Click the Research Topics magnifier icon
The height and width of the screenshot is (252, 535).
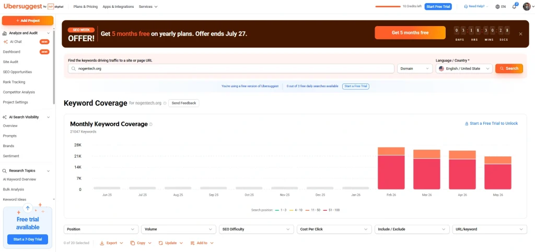[x=4, y=171]
